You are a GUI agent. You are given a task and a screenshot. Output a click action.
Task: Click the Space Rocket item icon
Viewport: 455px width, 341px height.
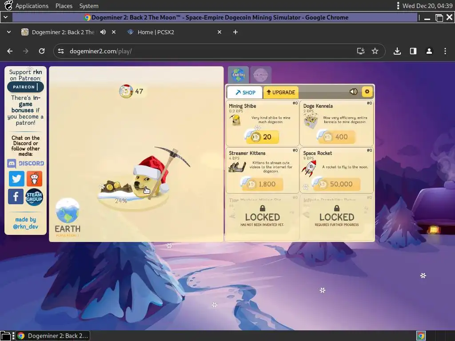(309, 168)
